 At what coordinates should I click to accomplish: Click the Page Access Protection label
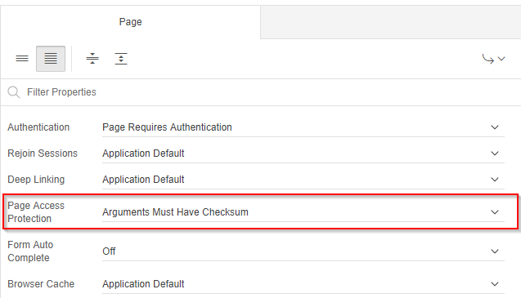(x=36, y=212)
